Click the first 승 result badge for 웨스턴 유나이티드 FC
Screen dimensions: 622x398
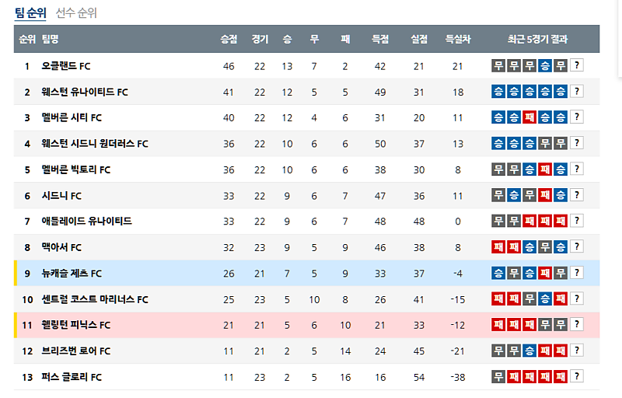[498, 93]
